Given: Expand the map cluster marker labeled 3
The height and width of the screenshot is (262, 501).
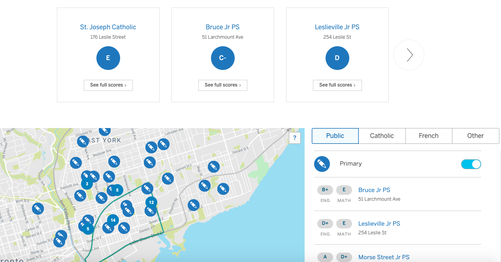Looking at the screenshot, I should 87,184.
